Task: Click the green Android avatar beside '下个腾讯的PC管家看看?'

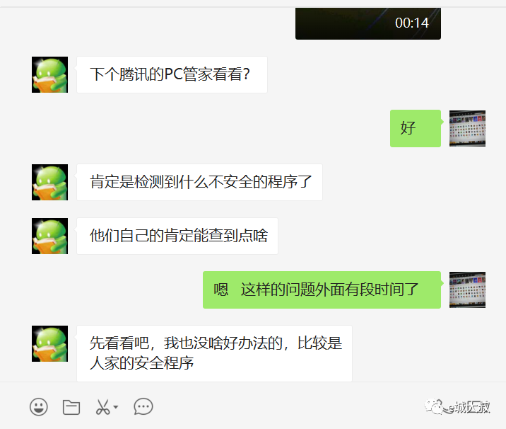Action: (x=49, y=74)
